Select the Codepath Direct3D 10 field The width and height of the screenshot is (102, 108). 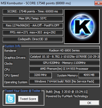[x=33, y=40]
